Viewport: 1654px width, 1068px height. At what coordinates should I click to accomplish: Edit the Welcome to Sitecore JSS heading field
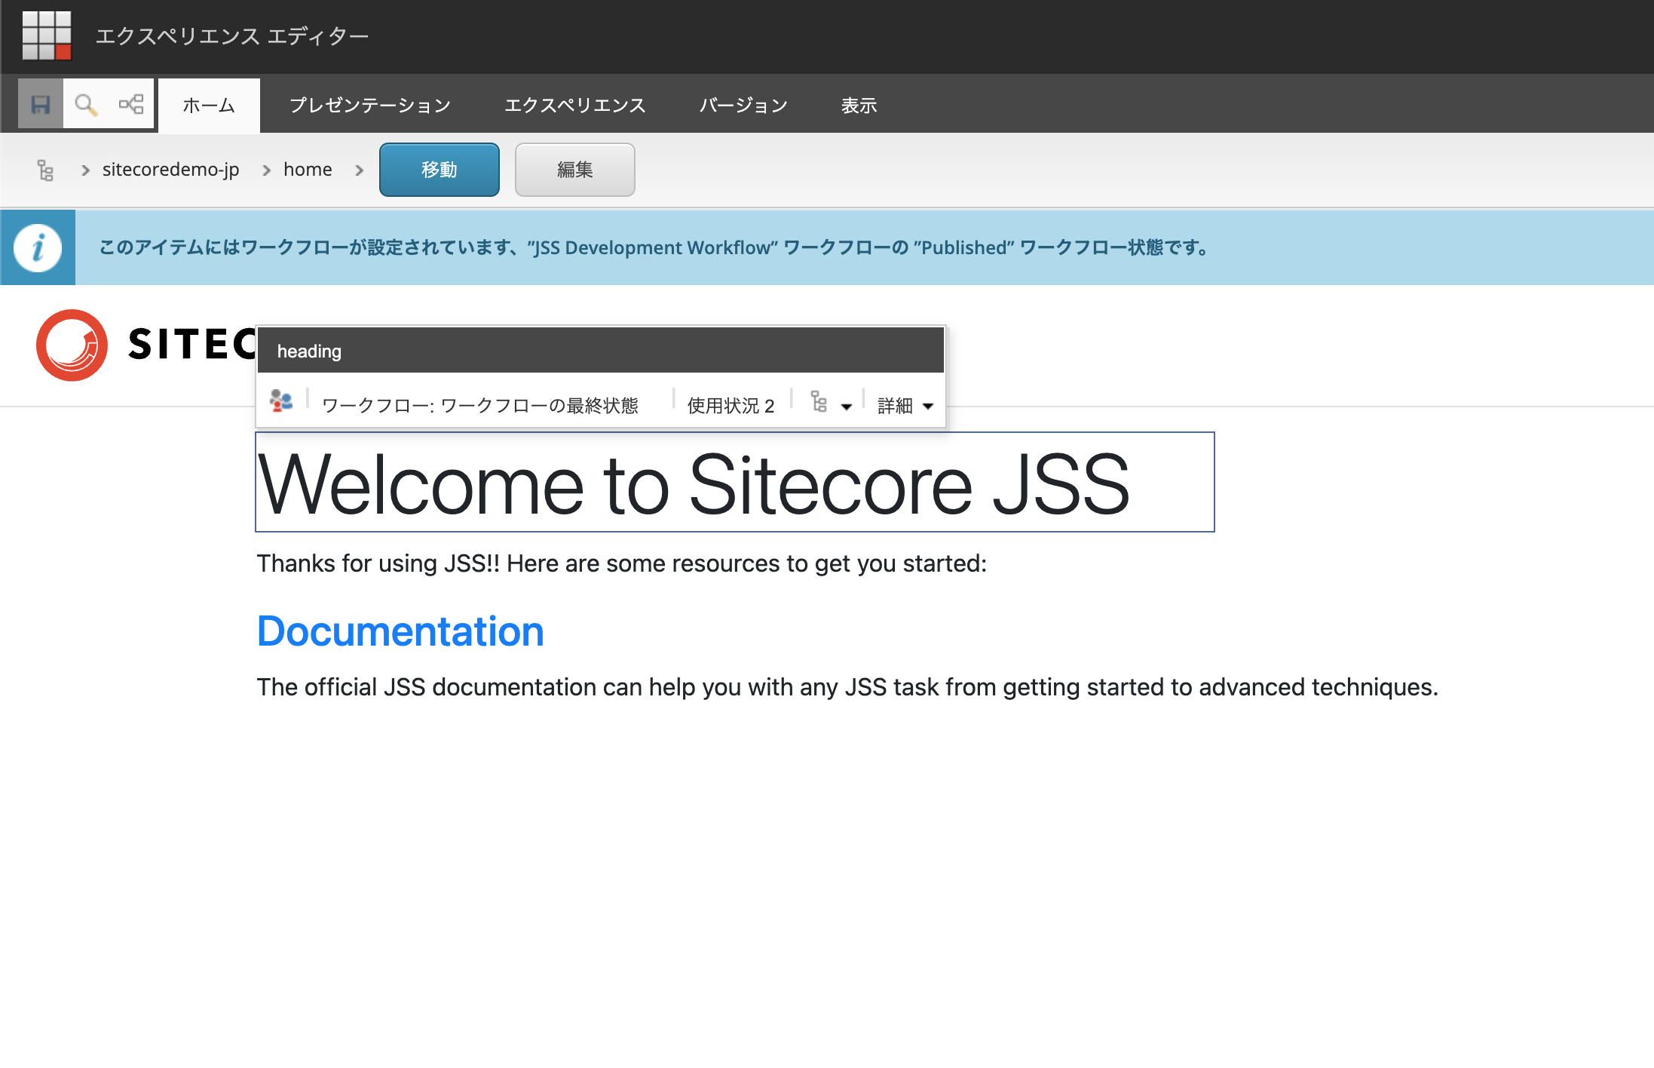point(735,482)
